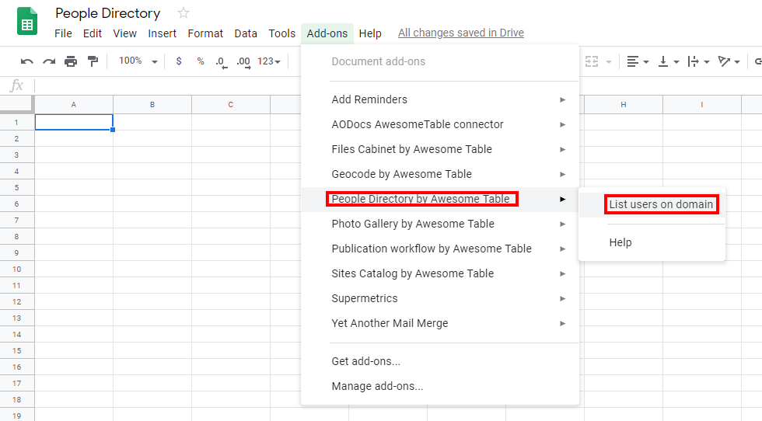Open the zoom 100% dropdown
This screenshot has width=762, height=421.
[138, 61]
